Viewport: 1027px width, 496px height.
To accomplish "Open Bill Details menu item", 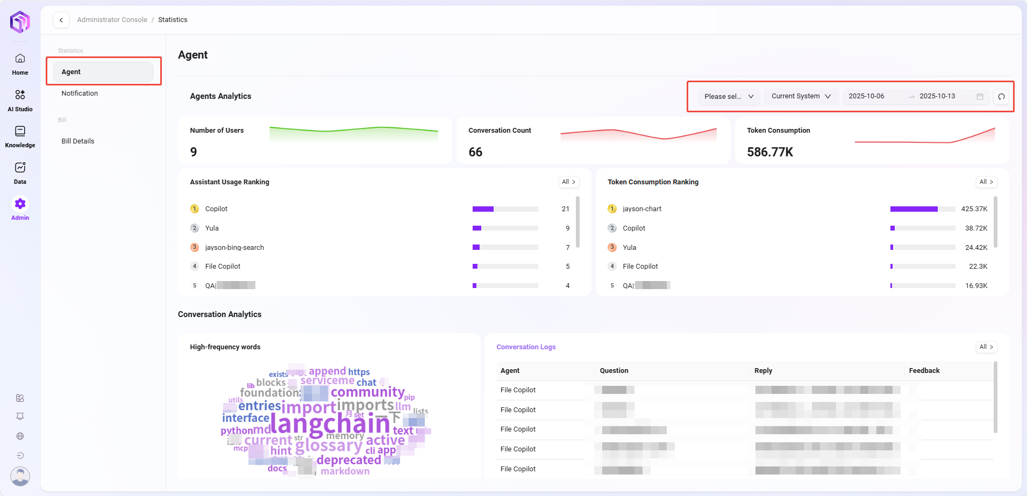I will click(78, 141).
